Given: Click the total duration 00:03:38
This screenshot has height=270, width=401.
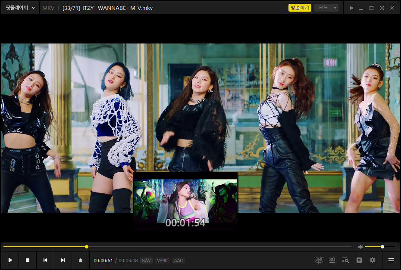Looking at the screenshot, I should coord(128,261).
